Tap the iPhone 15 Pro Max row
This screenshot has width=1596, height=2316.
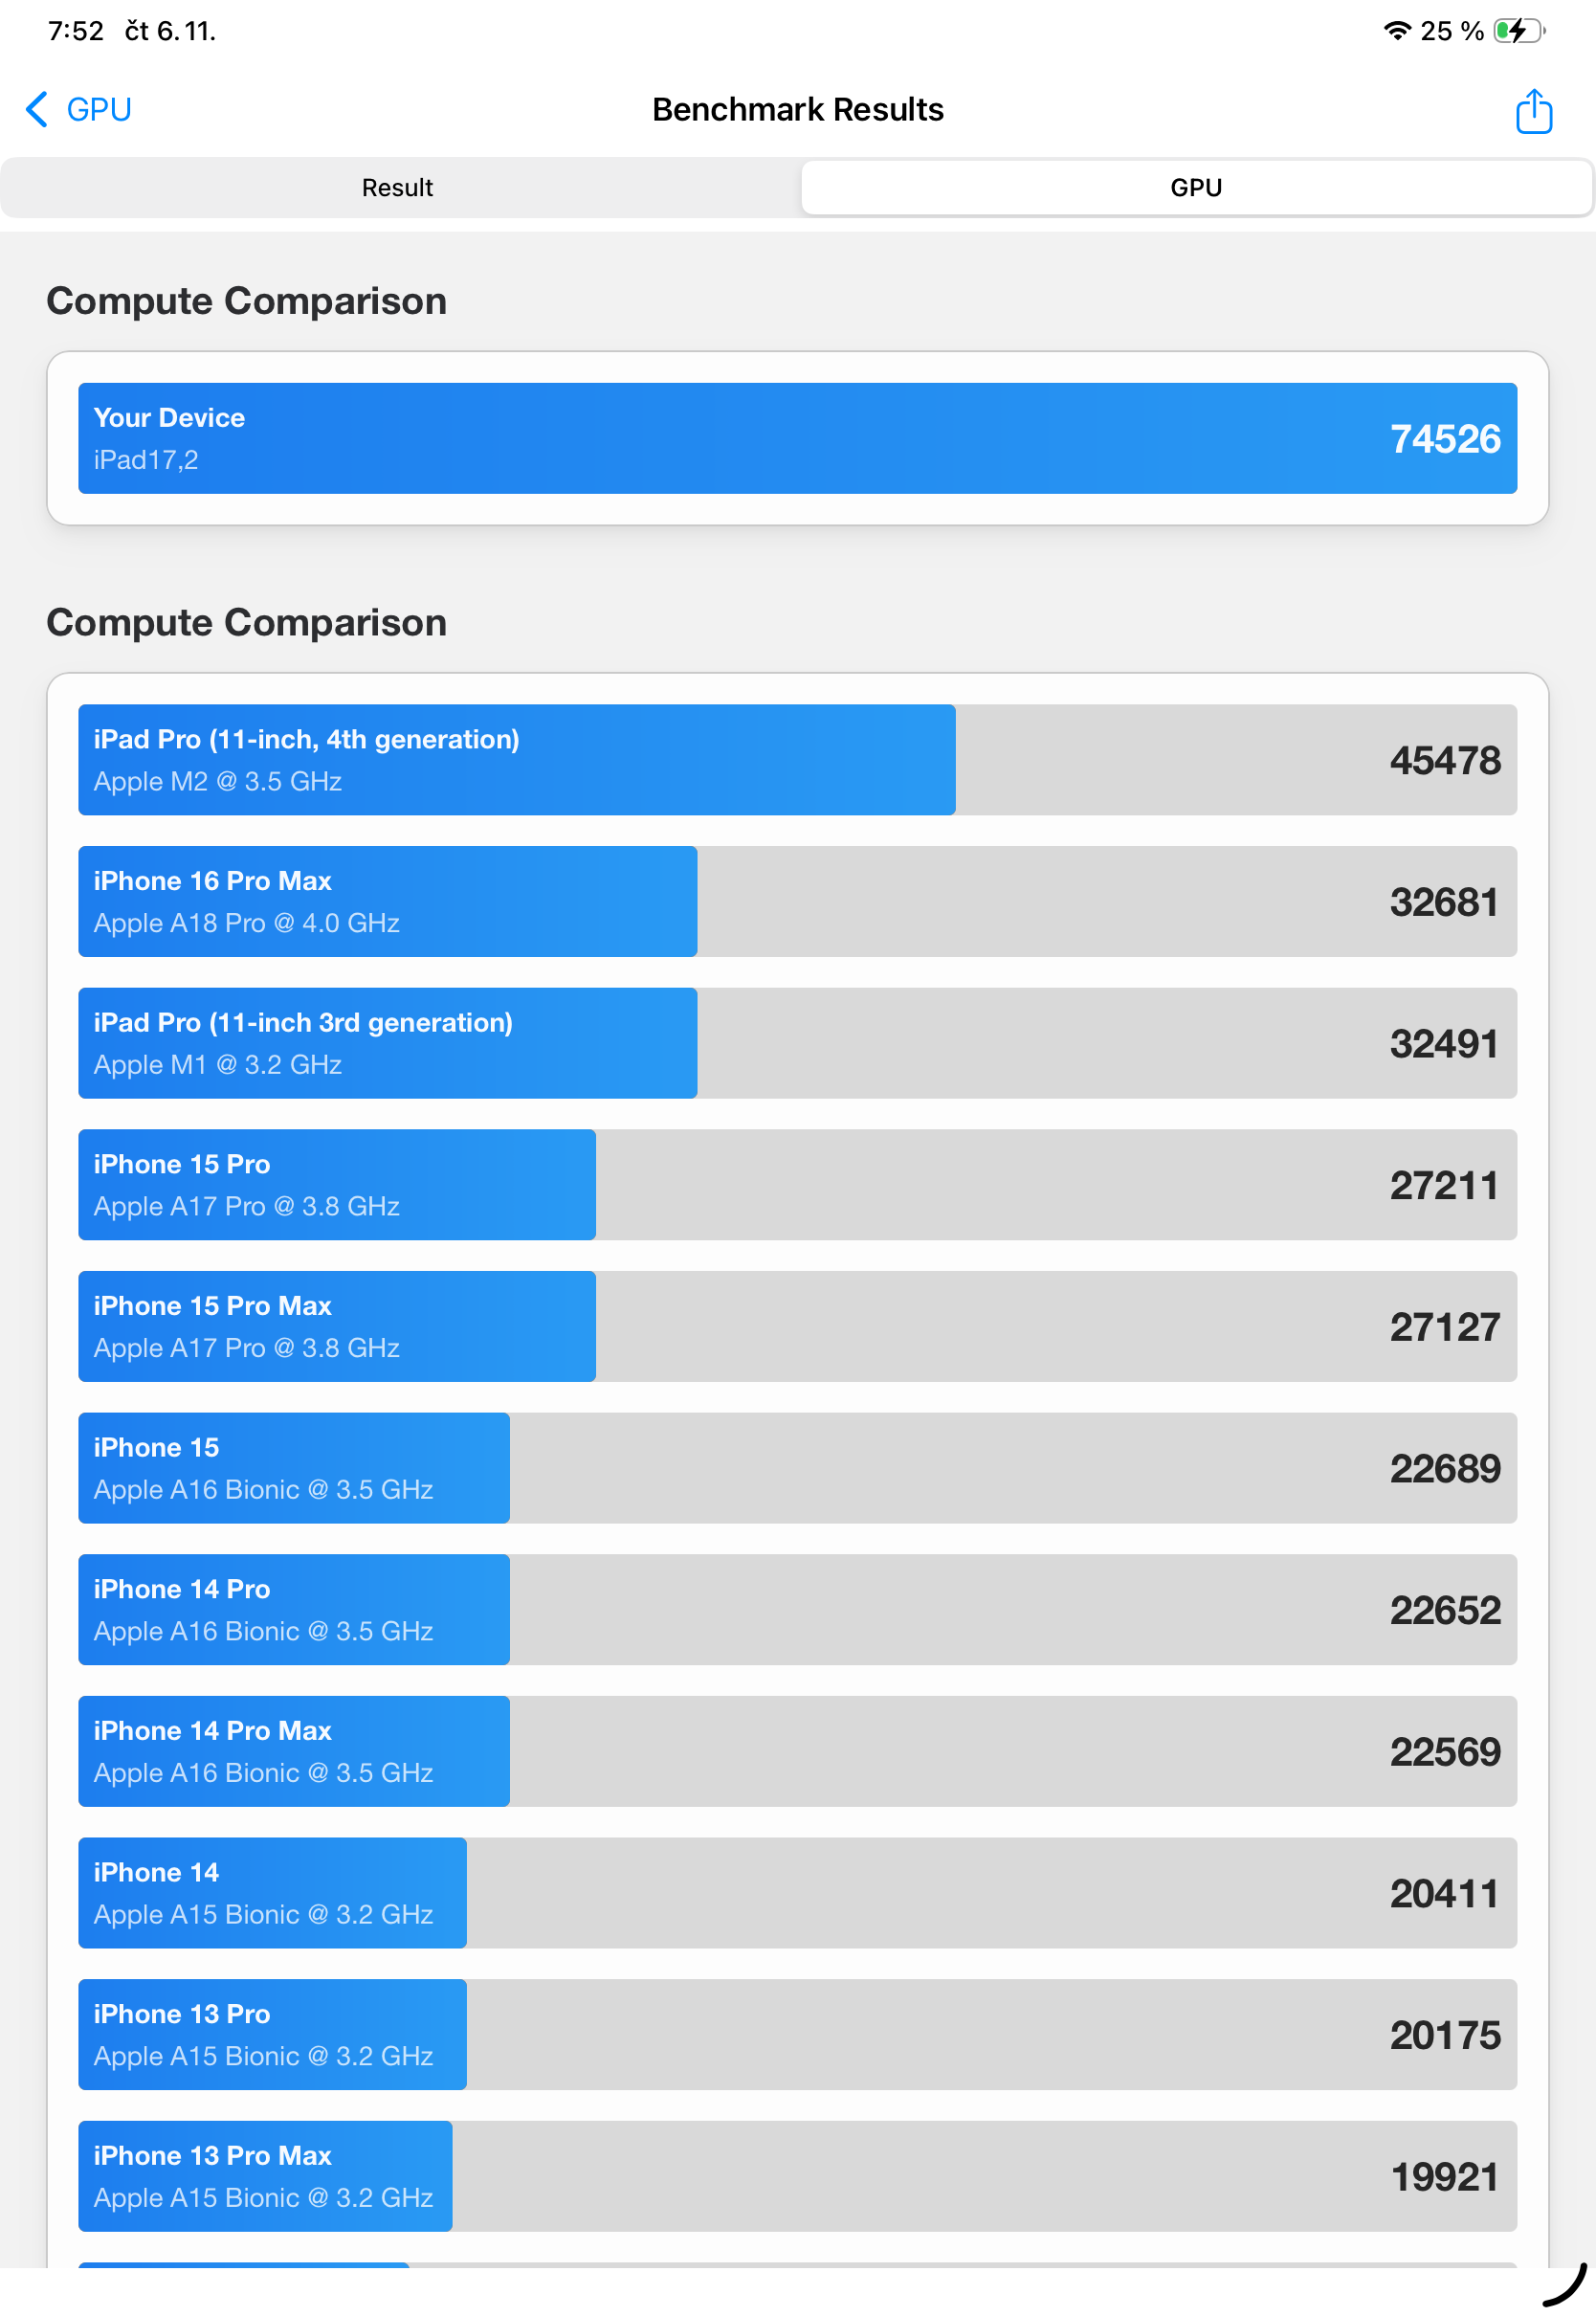pyautogui.click(x=797, y=1327)
